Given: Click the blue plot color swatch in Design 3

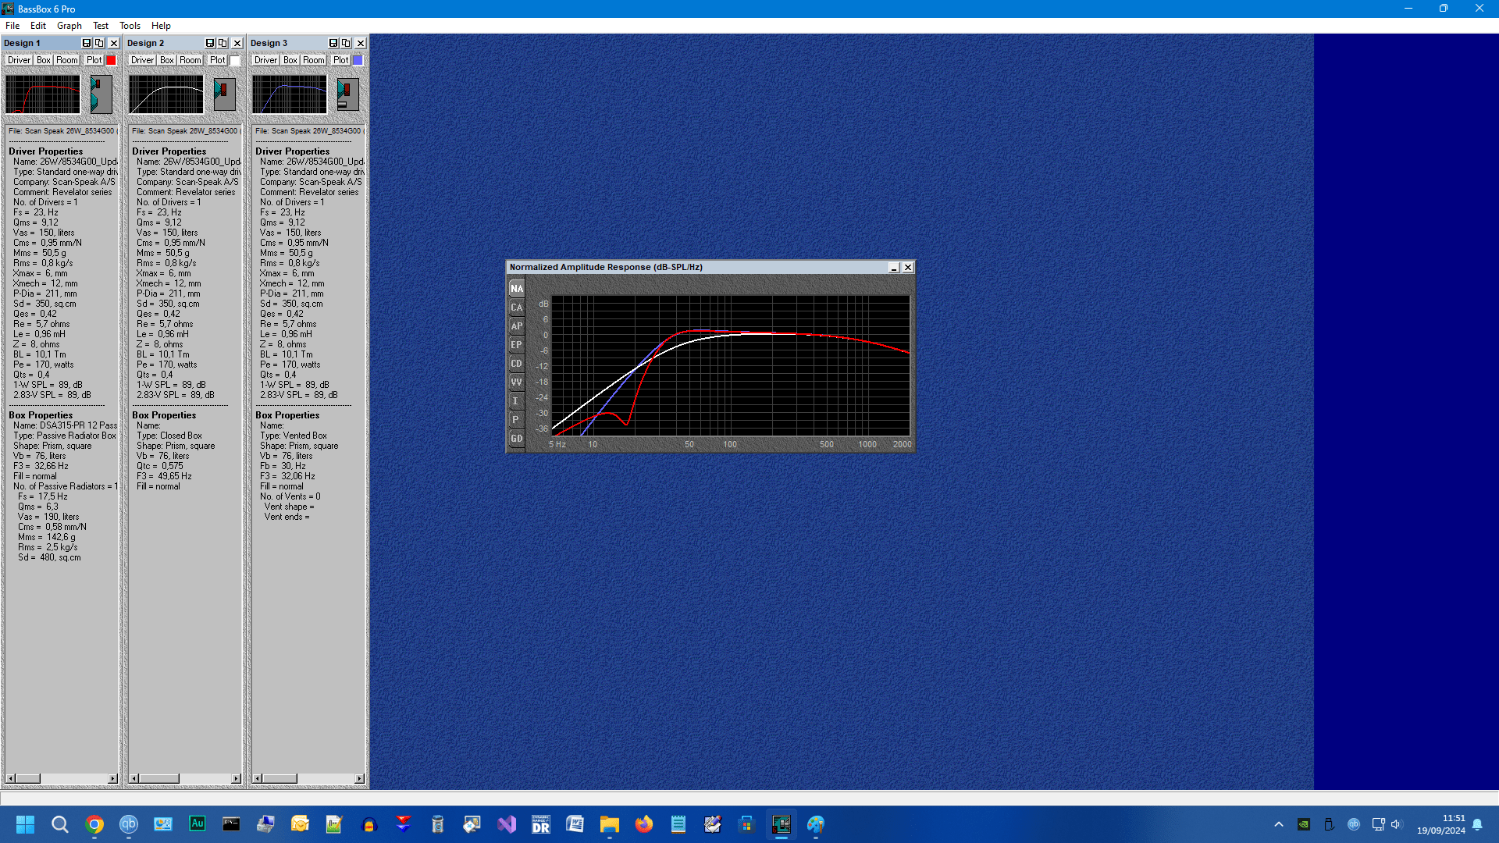Looking at the screenshot, I should point(358,60).
